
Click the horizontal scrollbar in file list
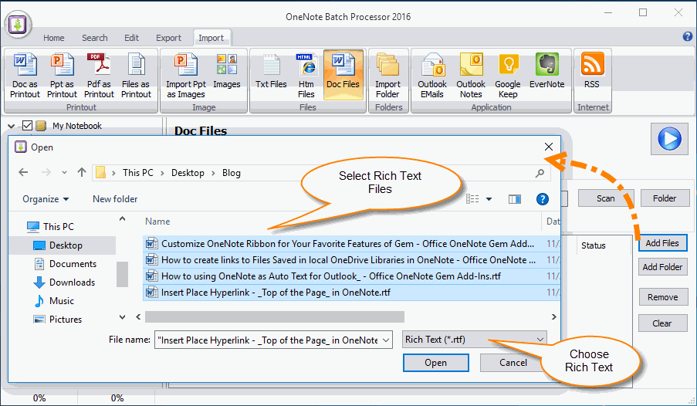pos(275,316)
